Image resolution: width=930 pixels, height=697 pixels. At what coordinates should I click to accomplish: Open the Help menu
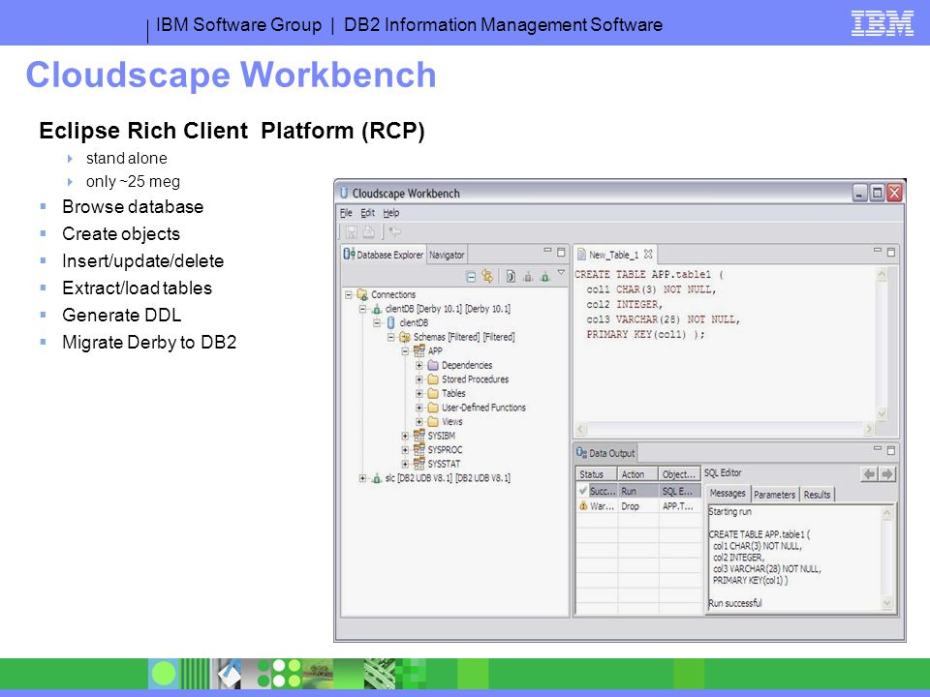390,213
